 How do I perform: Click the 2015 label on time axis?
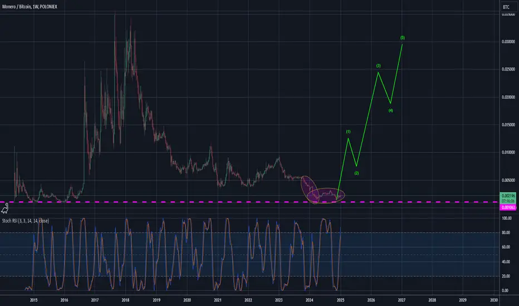click(34, 300)
